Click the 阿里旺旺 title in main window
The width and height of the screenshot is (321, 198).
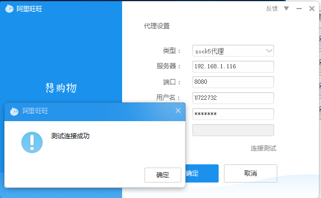[29, 9]
